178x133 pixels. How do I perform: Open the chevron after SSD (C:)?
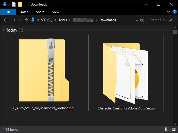coord(56,20)
